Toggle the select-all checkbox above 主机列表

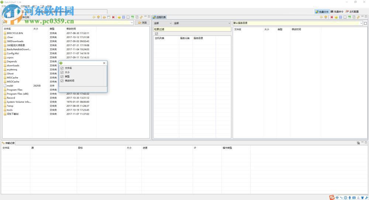(x=156, y=34)
